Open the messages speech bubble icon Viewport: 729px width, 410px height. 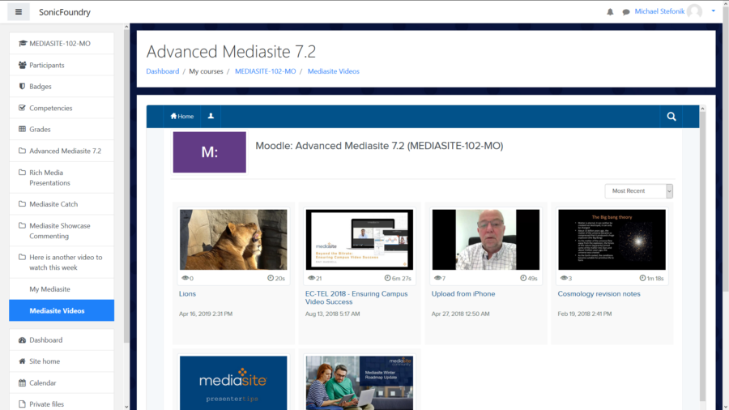[x=626, y=11]
